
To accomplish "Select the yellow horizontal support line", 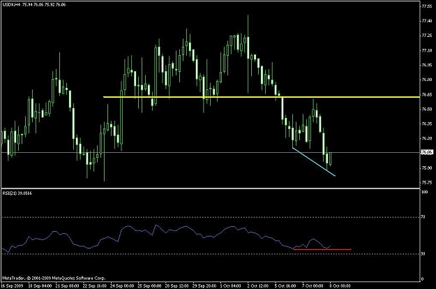I will [x=262, y=97].
